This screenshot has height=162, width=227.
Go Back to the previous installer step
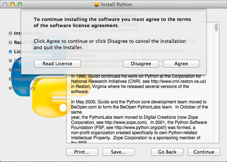click(167, 152)
